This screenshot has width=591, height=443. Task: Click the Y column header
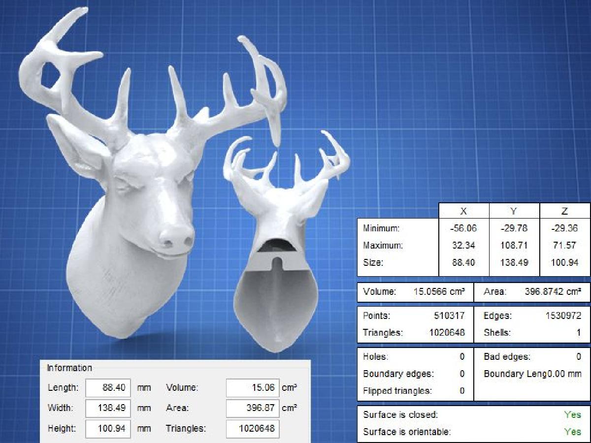514,211
